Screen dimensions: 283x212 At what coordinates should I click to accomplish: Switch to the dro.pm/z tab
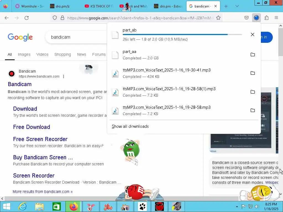[64, 6]
